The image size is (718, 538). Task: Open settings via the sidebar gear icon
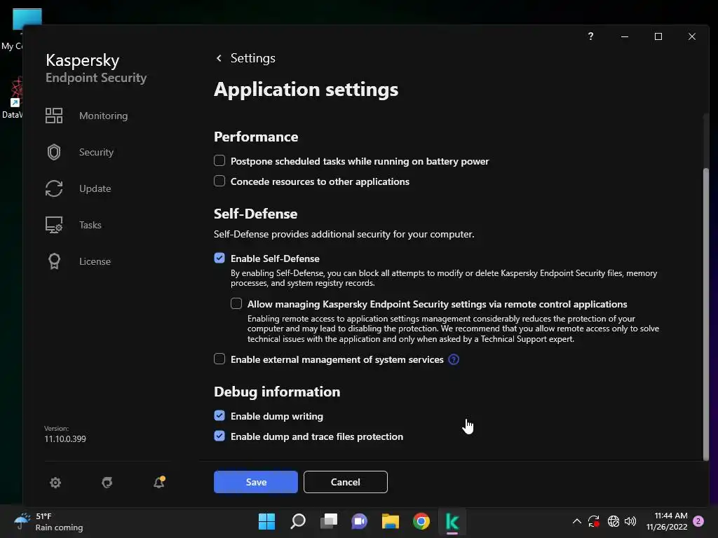coord(55,482)
